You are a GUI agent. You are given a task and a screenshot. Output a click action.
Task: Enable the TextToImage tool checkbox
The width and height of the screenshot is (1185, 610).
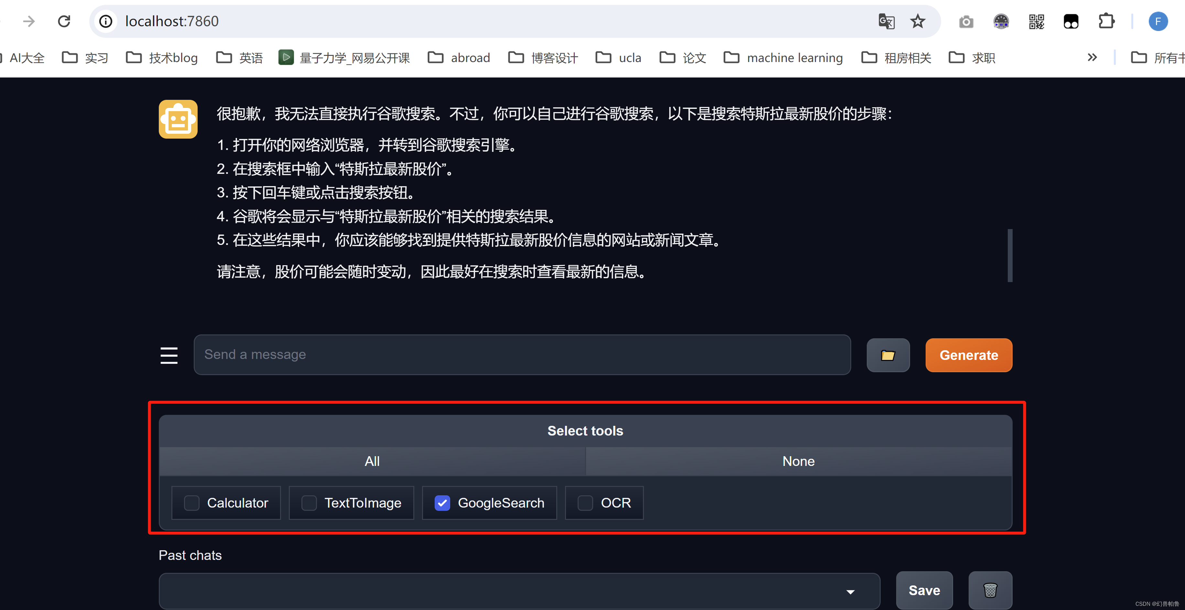(x=309, y=503)
